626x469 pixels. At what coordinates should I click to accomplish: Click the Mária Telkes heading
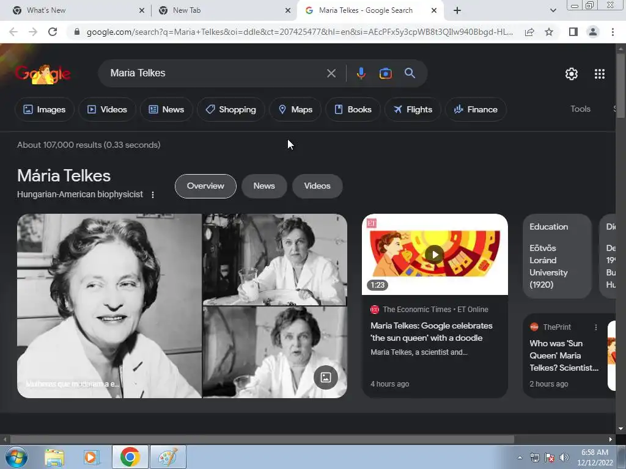(x=64, y=176)
